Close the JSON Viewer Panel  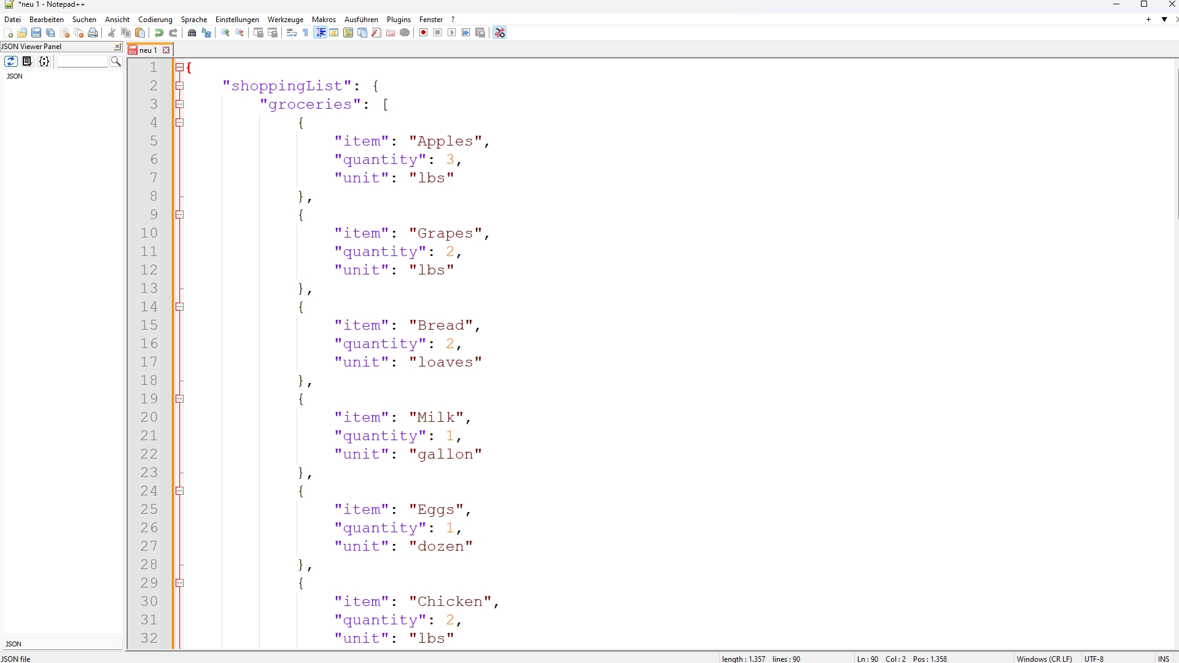[x=116, y=47]
